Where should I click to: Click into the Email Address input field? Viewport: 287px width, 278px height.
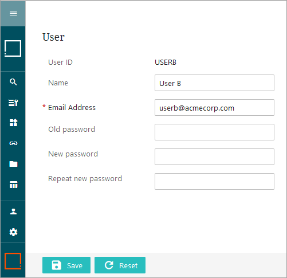214,108
